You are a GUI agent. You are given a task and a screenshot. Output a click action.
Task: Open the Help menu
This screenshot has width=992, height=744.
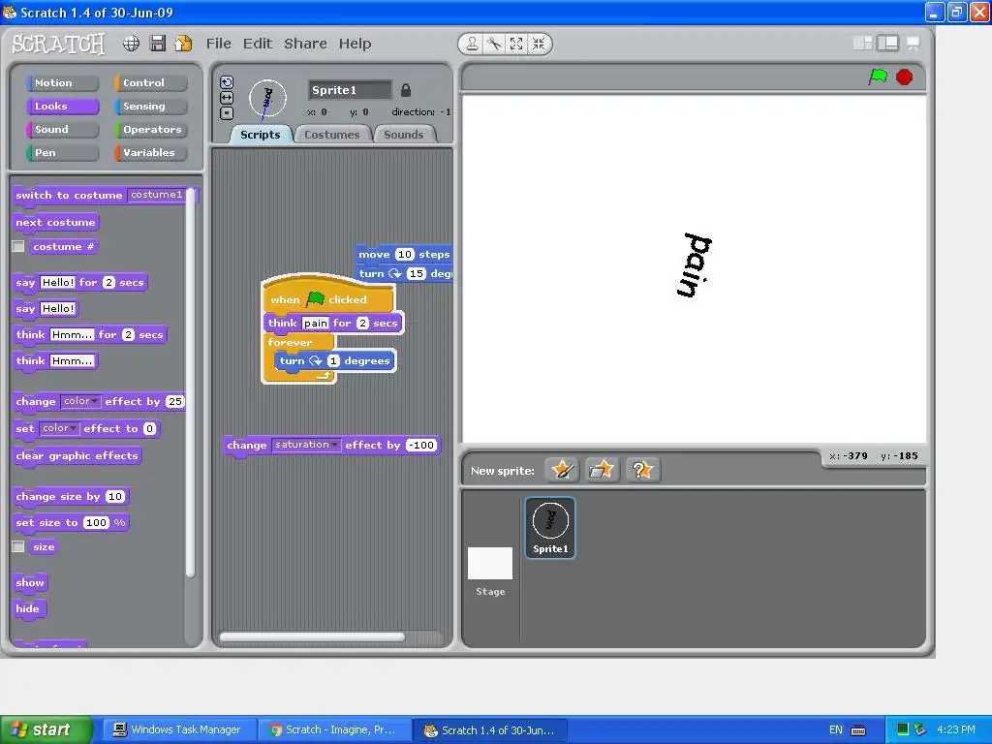coord(355,44)
